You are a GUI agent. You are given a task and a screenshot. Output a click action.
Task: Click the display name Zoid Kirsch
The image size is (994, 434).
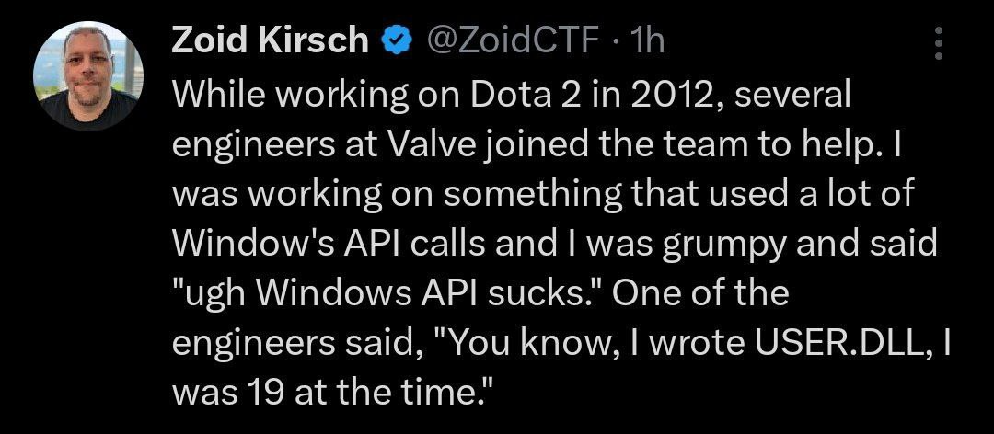pyautogui.click(x=271, y=42)
